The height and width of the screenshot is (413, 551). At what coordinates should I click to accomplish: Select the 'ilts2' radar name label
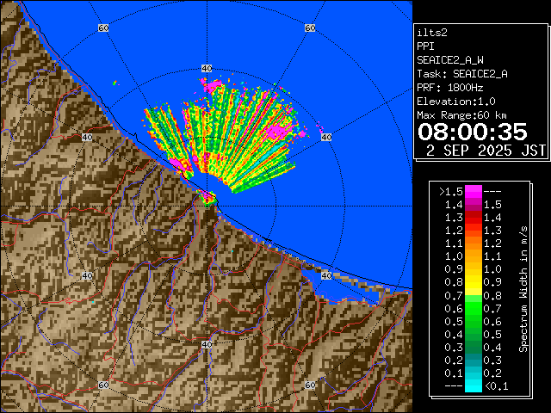pos(431,33)
